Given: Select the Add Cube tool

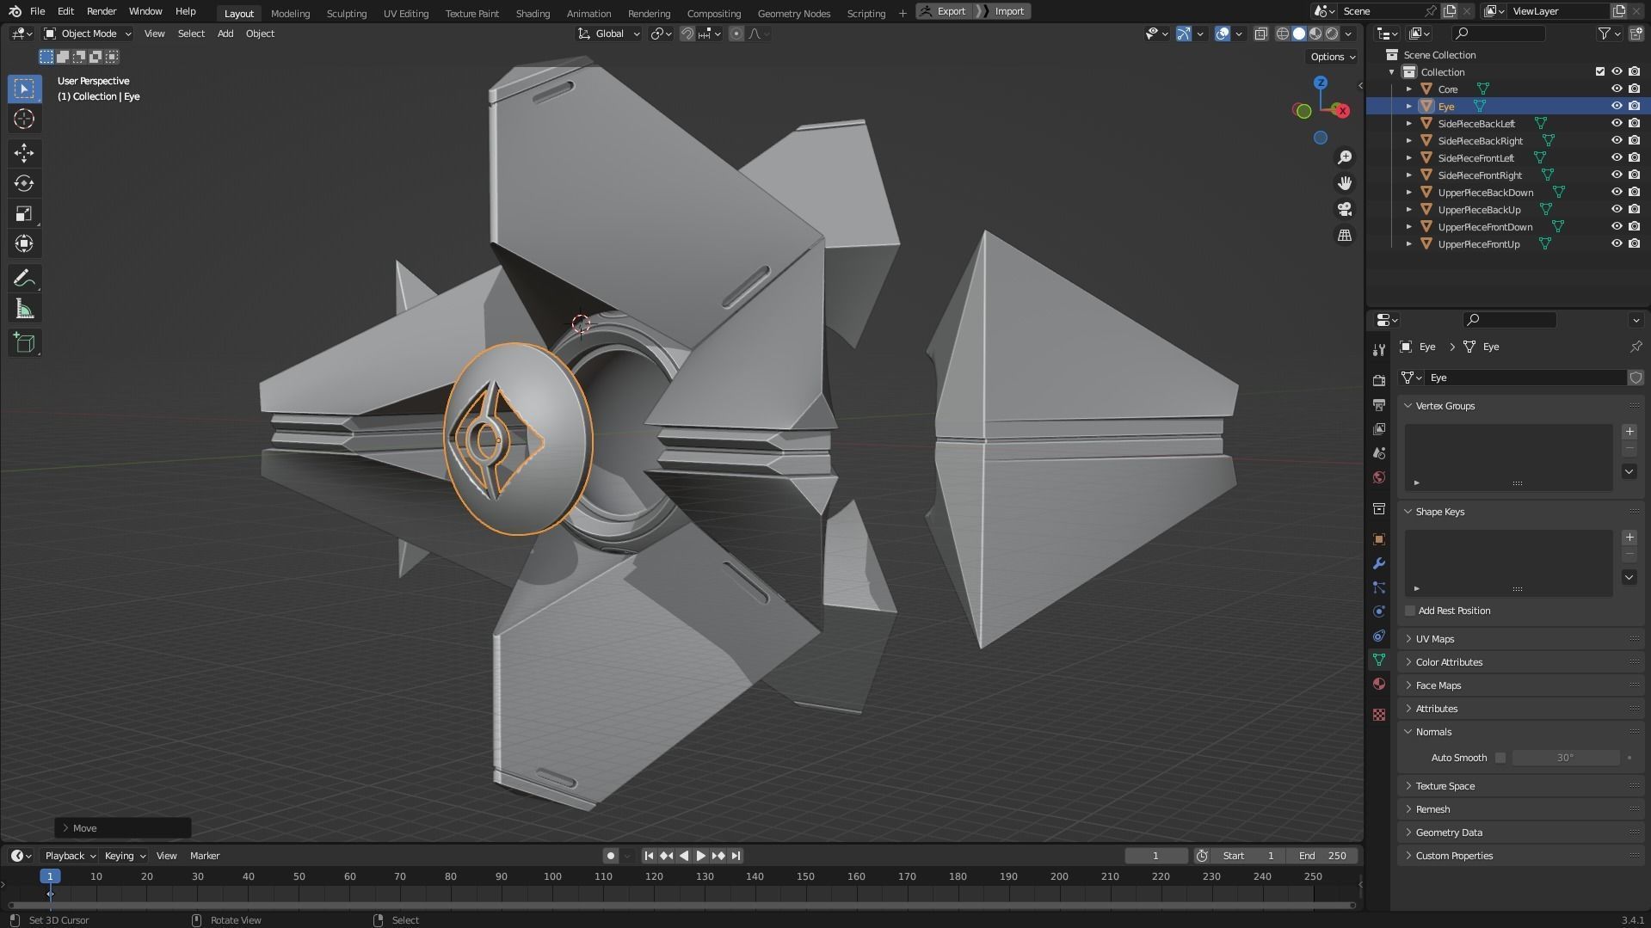Looking at the screenshot, I should click(24, 343).
